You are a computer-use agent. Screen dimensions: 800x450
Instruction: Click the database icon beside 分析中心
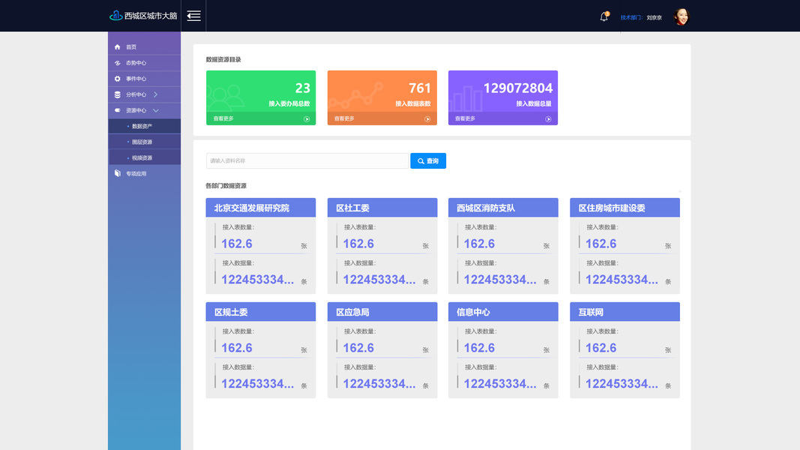(118, 94)
